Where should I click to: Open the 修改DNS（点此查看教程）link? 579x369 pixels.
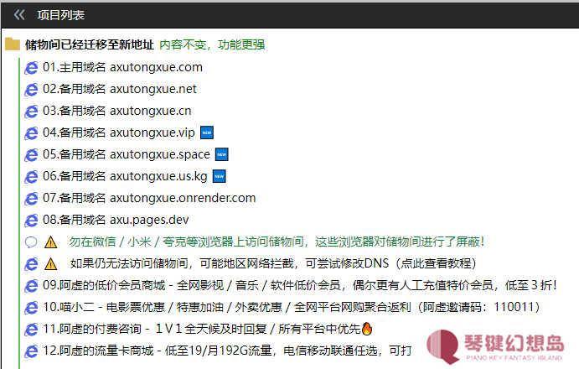pyautogui.click(x=273, y=263)
